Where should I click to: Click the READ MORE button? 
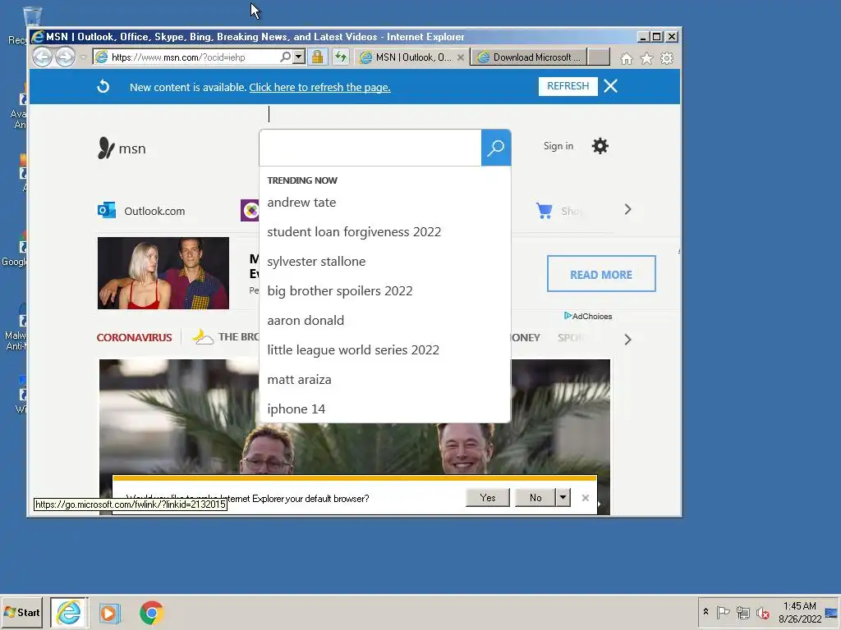(601, 274)
